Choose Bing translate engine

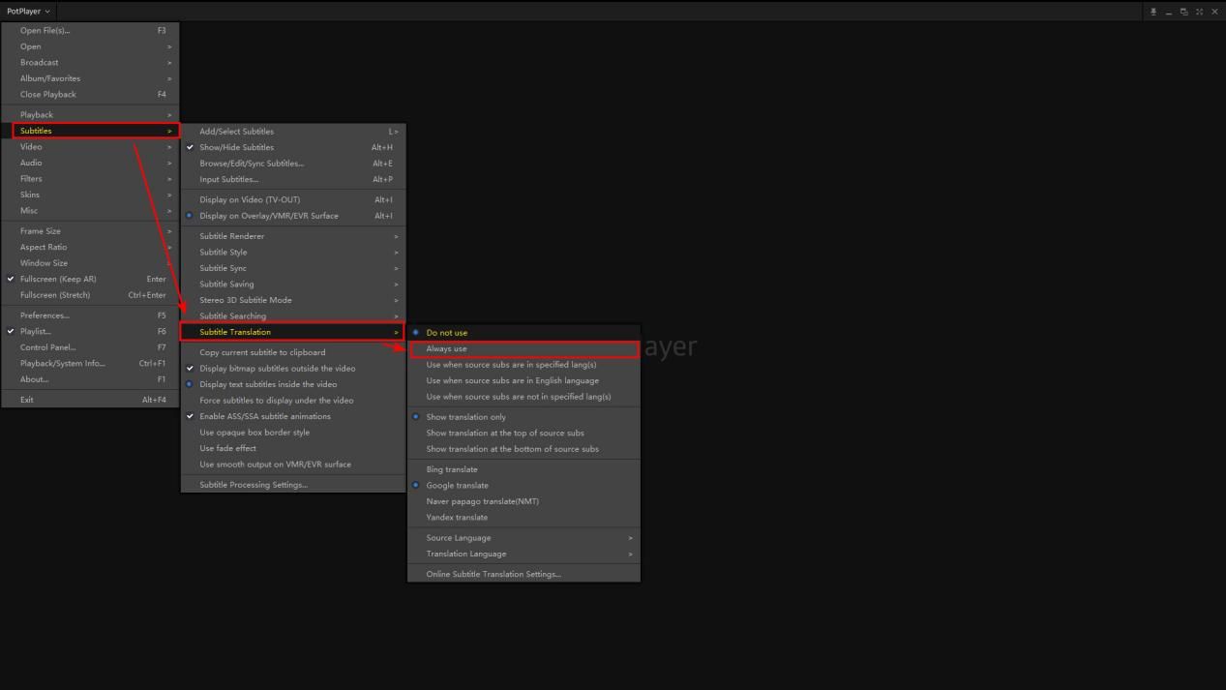tap(523, 469)
